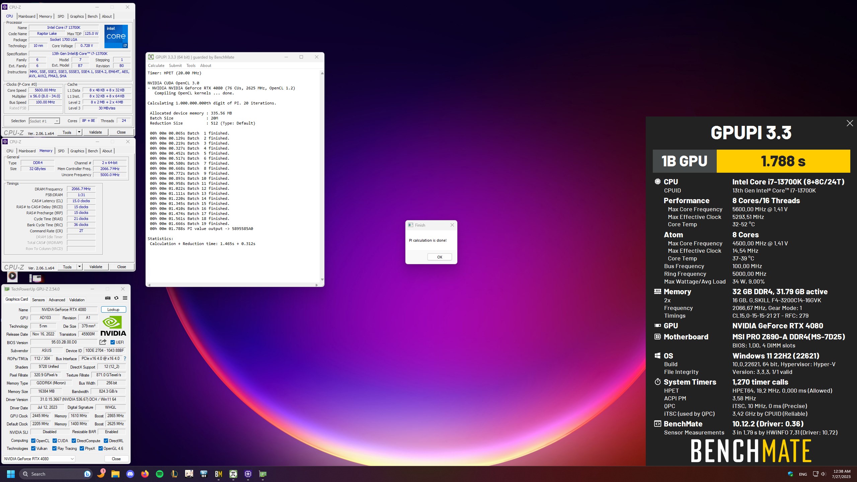Screen dimensions: 857x482
Task: Switch to the Sensors tab in GPU-Z
Action: point(38,300)
